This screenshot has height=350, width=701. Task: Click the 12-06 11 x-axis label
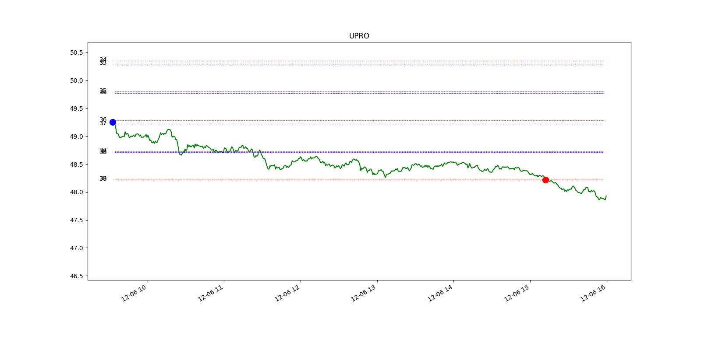point(211,293)
